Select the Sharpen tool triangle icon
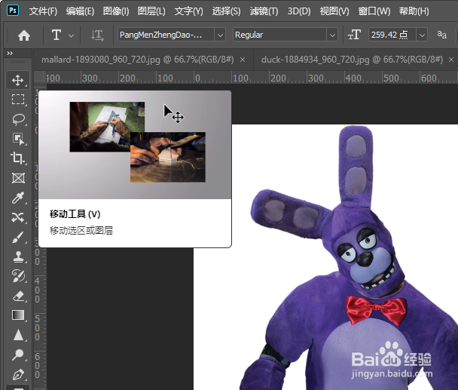Image resolution: width=458 pixels, height=390 pixels. [x=18, y=335]
